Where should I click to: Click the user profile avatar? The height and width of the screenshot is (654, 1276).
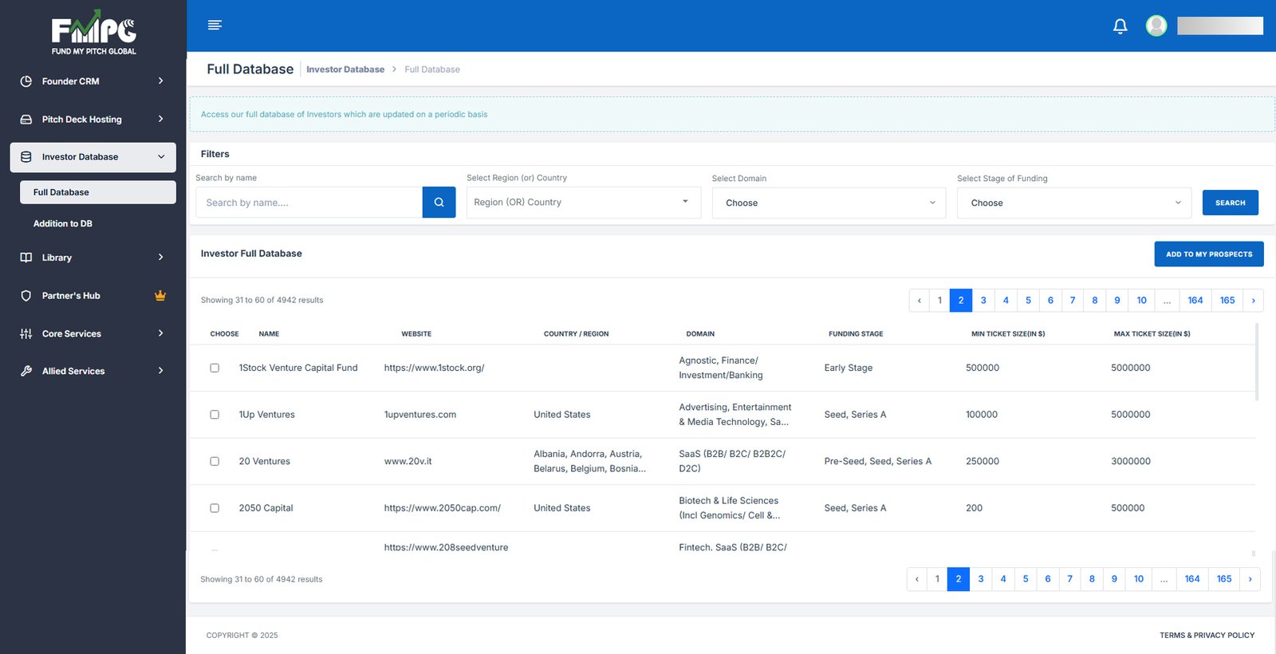1156,26
